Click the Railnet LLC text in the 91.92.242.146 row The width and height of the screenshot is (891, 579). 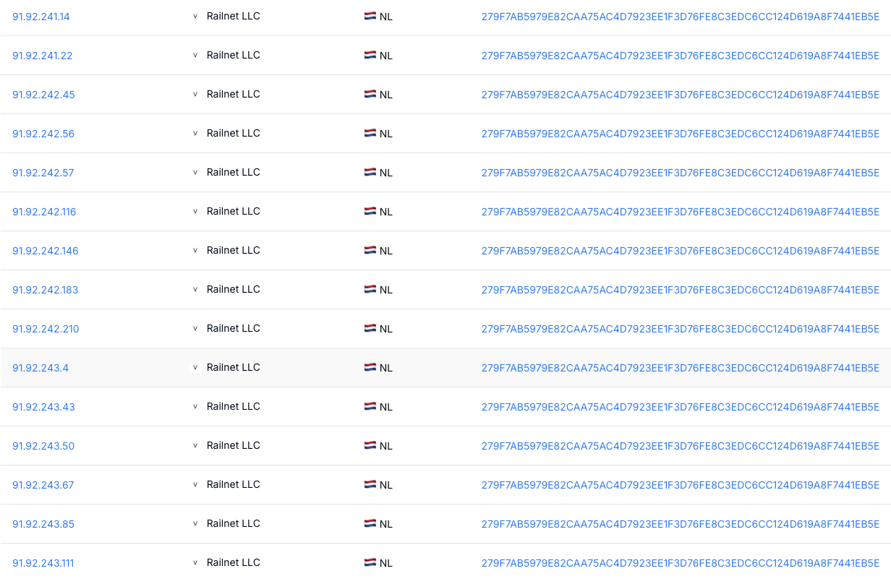point(233,250)
